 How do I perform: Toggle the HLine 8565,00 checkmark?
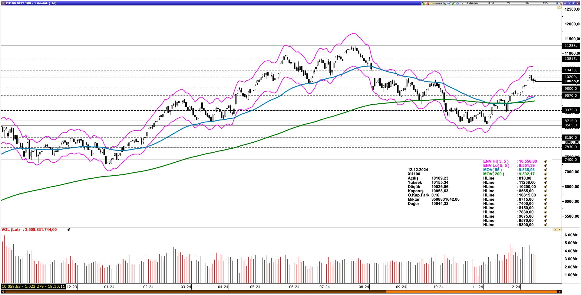point(545,191)
